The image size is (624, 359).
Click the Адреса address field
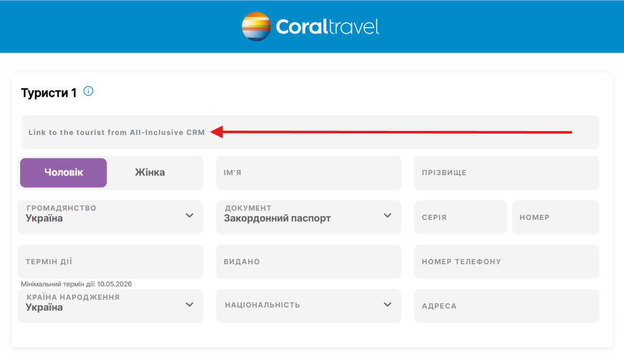click(506, 306)
